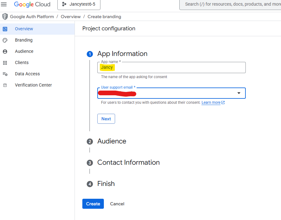281x220 pixels.
Task: Open the Audience sidebar item
Action: [37, 51]
